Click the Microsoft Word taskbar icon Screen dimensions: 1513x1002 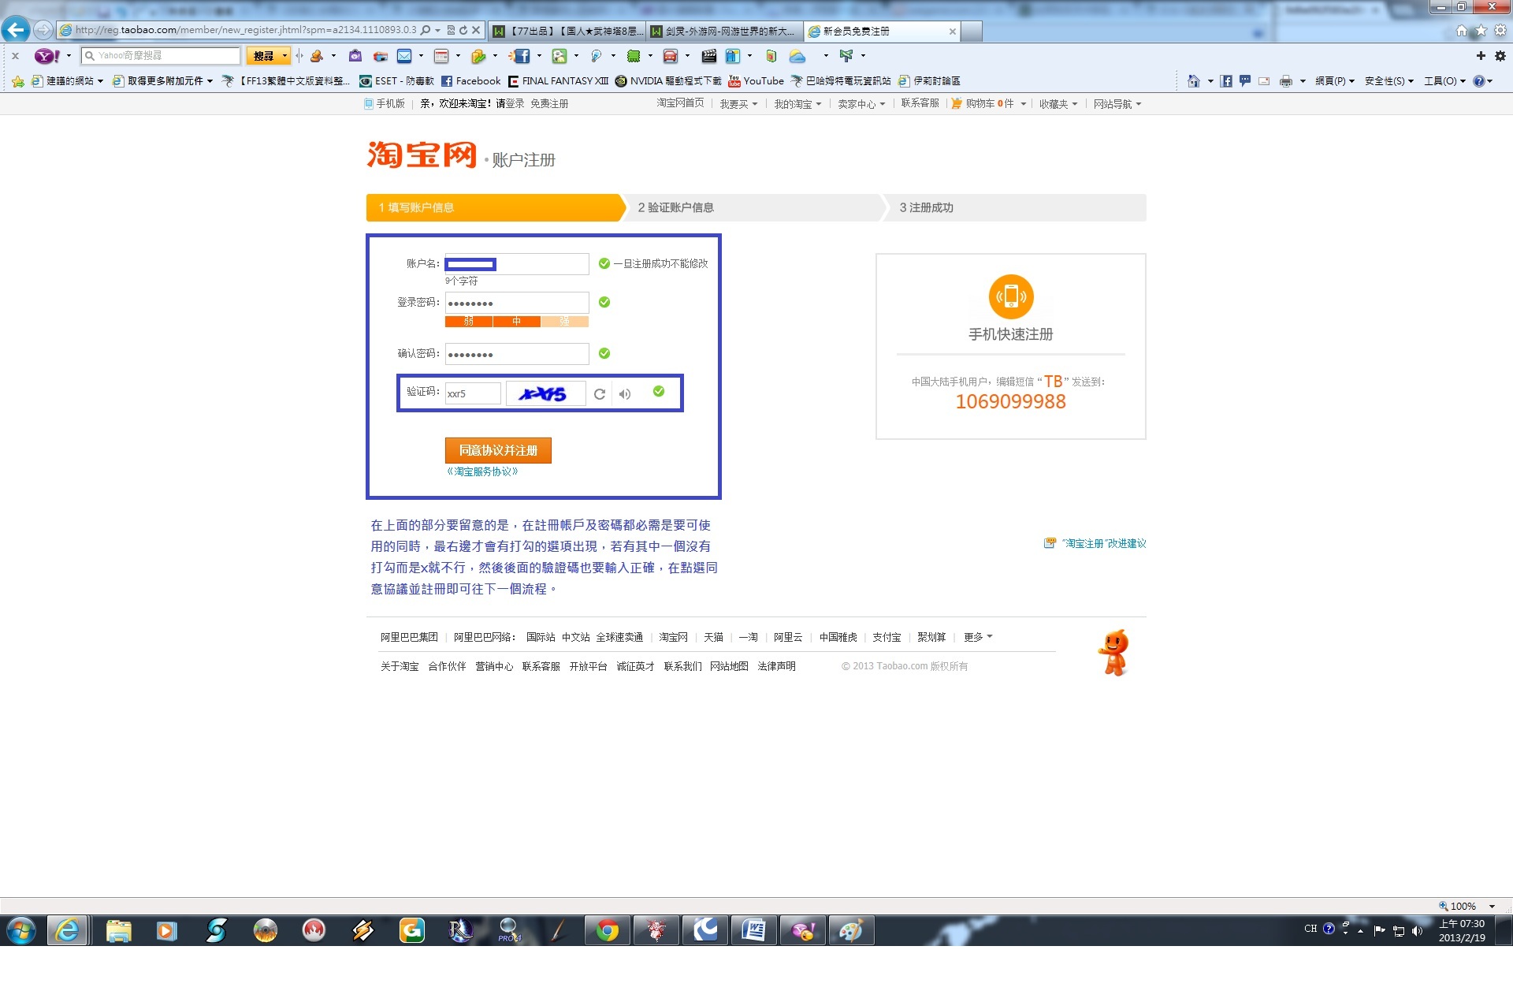[x=753, y=931]
